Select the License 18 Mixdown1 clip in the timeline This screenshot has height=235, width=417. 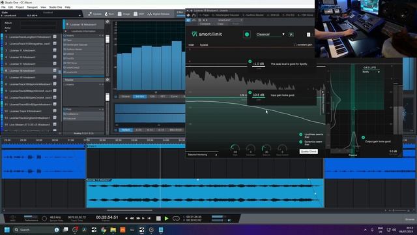click(205, 193)
